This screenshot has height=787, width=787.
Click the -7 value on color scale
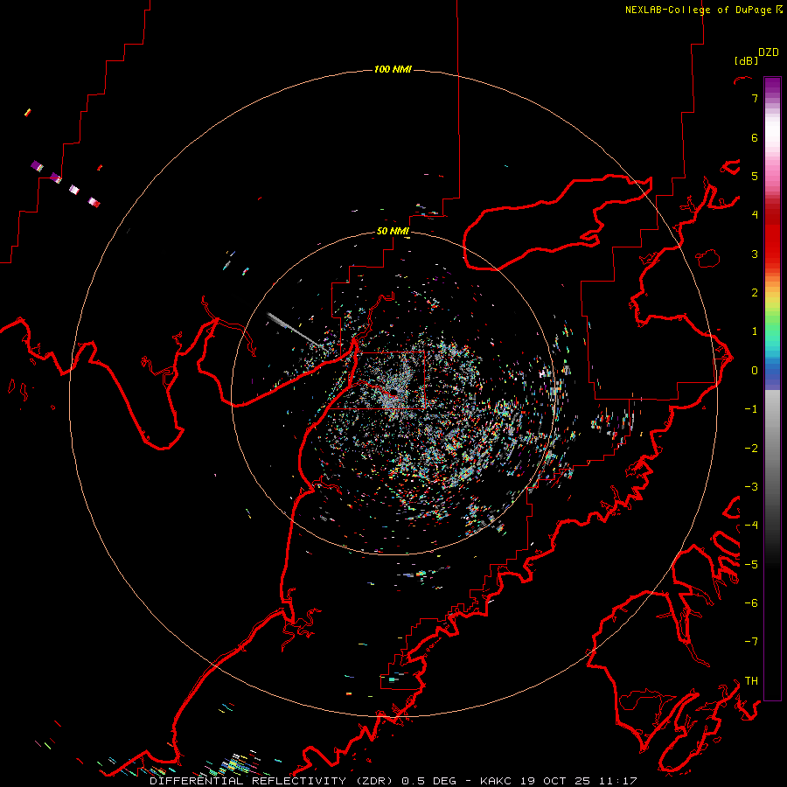click(751, 642)
